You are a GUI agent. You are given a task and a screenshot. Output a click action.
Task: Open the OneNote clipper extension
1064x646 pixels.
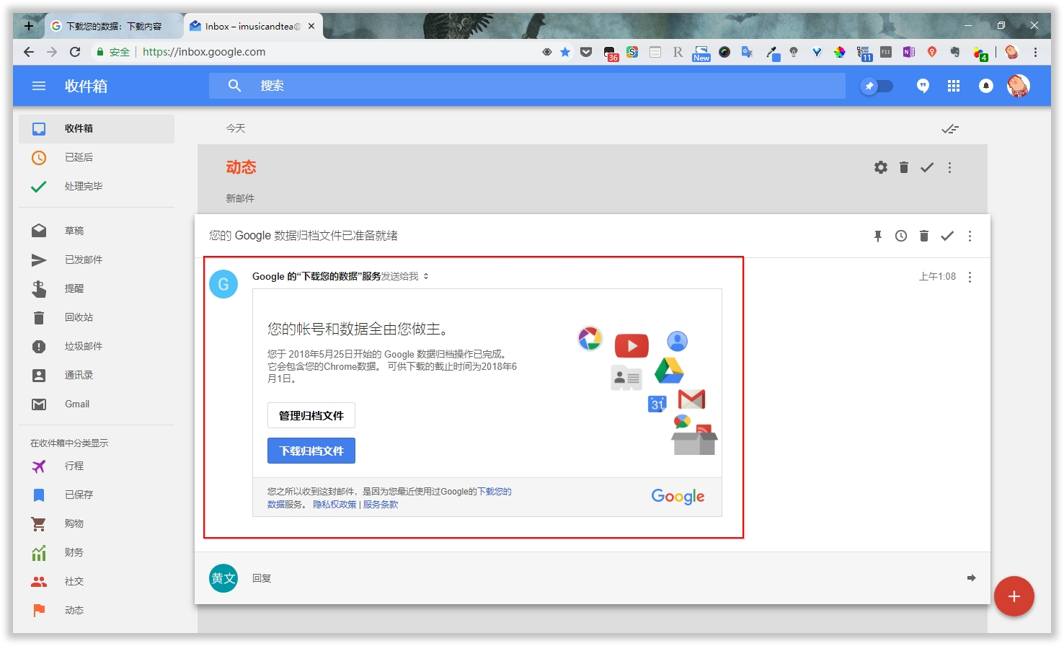(909, 52)
